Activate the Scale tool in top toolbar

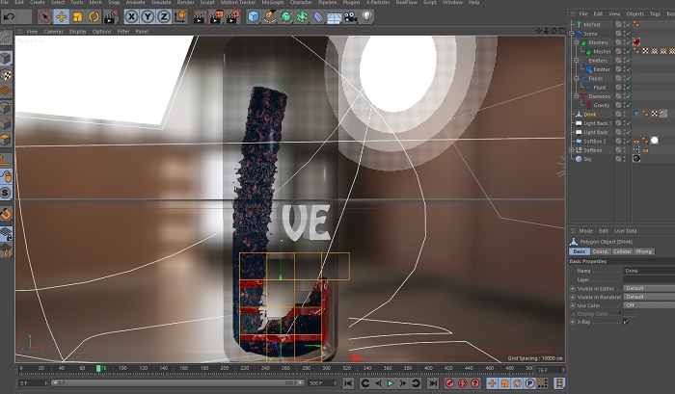pyautogui.click(x=77, y=16)
